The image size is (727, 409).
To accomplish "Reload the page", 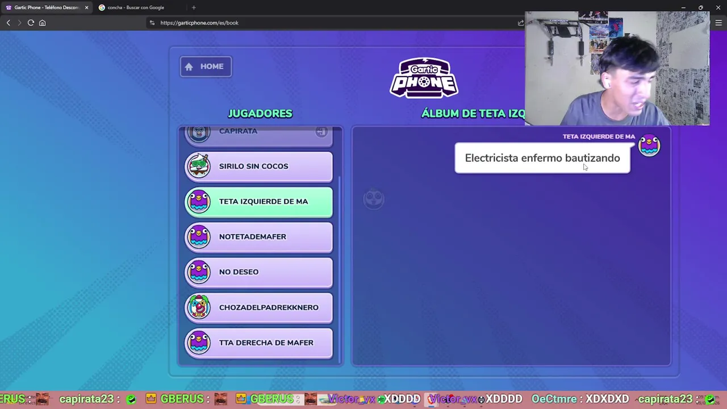I will 31,23.
